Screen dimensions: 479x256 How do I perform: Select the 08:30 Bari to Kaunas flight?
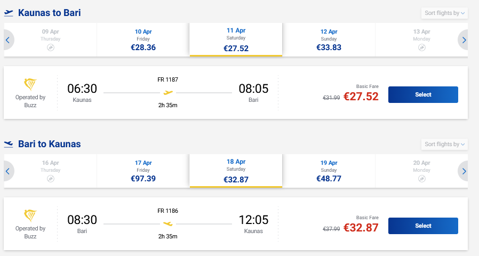(x=423, y=226)
